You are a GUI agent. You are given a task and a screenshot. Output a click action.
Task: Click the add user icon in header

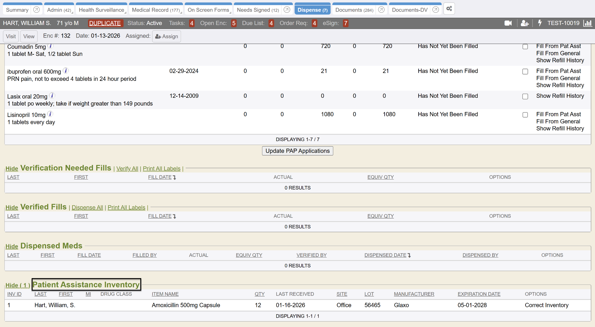[524, 23]
